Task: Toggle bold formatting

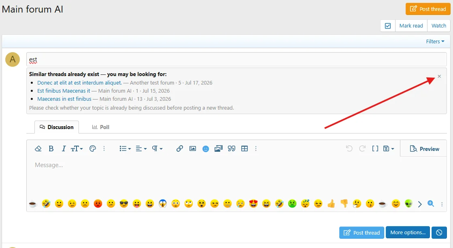Action: coord(51,149)
